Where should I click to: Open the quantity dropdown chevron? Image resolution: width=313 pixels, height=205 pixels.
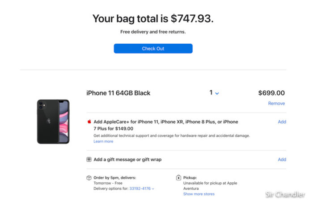click(x=217, y=93)
